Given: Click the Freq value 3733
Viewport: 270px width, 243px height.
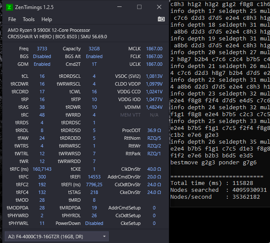Looking at the screenshot, I should pyautogui.click(x=42, y=49).
